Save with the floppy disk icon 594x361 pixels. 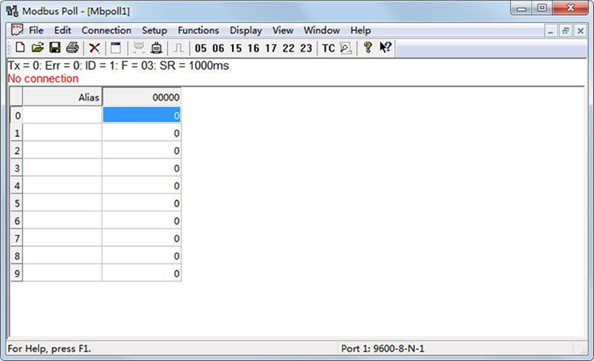[x=55, y=48]
